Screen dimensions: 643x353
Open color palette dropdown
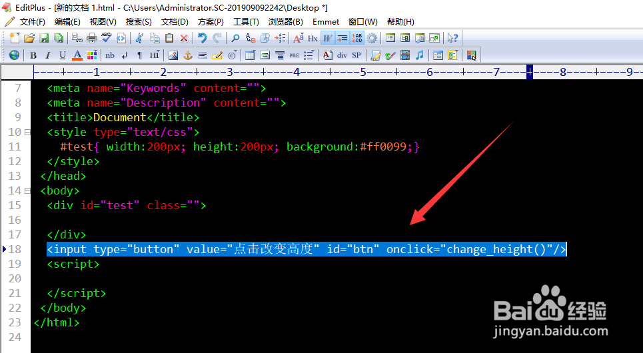(92, 55)
